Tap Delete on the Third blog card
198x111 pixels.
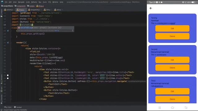(172, 99)
